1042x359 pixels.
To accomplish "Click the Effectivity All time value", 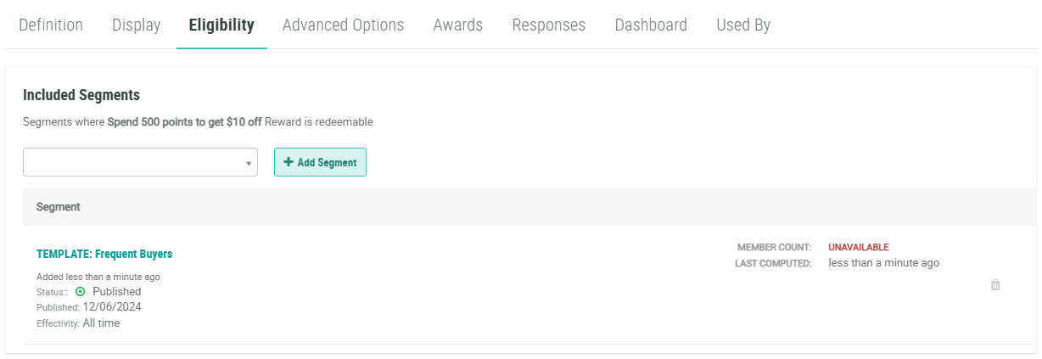I will (101, 323).
